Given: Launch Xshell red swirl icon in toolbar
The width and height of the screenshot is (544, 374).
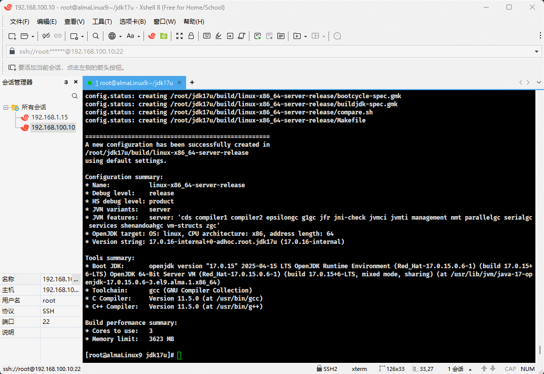Looking at the screenshot, I should click(152, 36).
